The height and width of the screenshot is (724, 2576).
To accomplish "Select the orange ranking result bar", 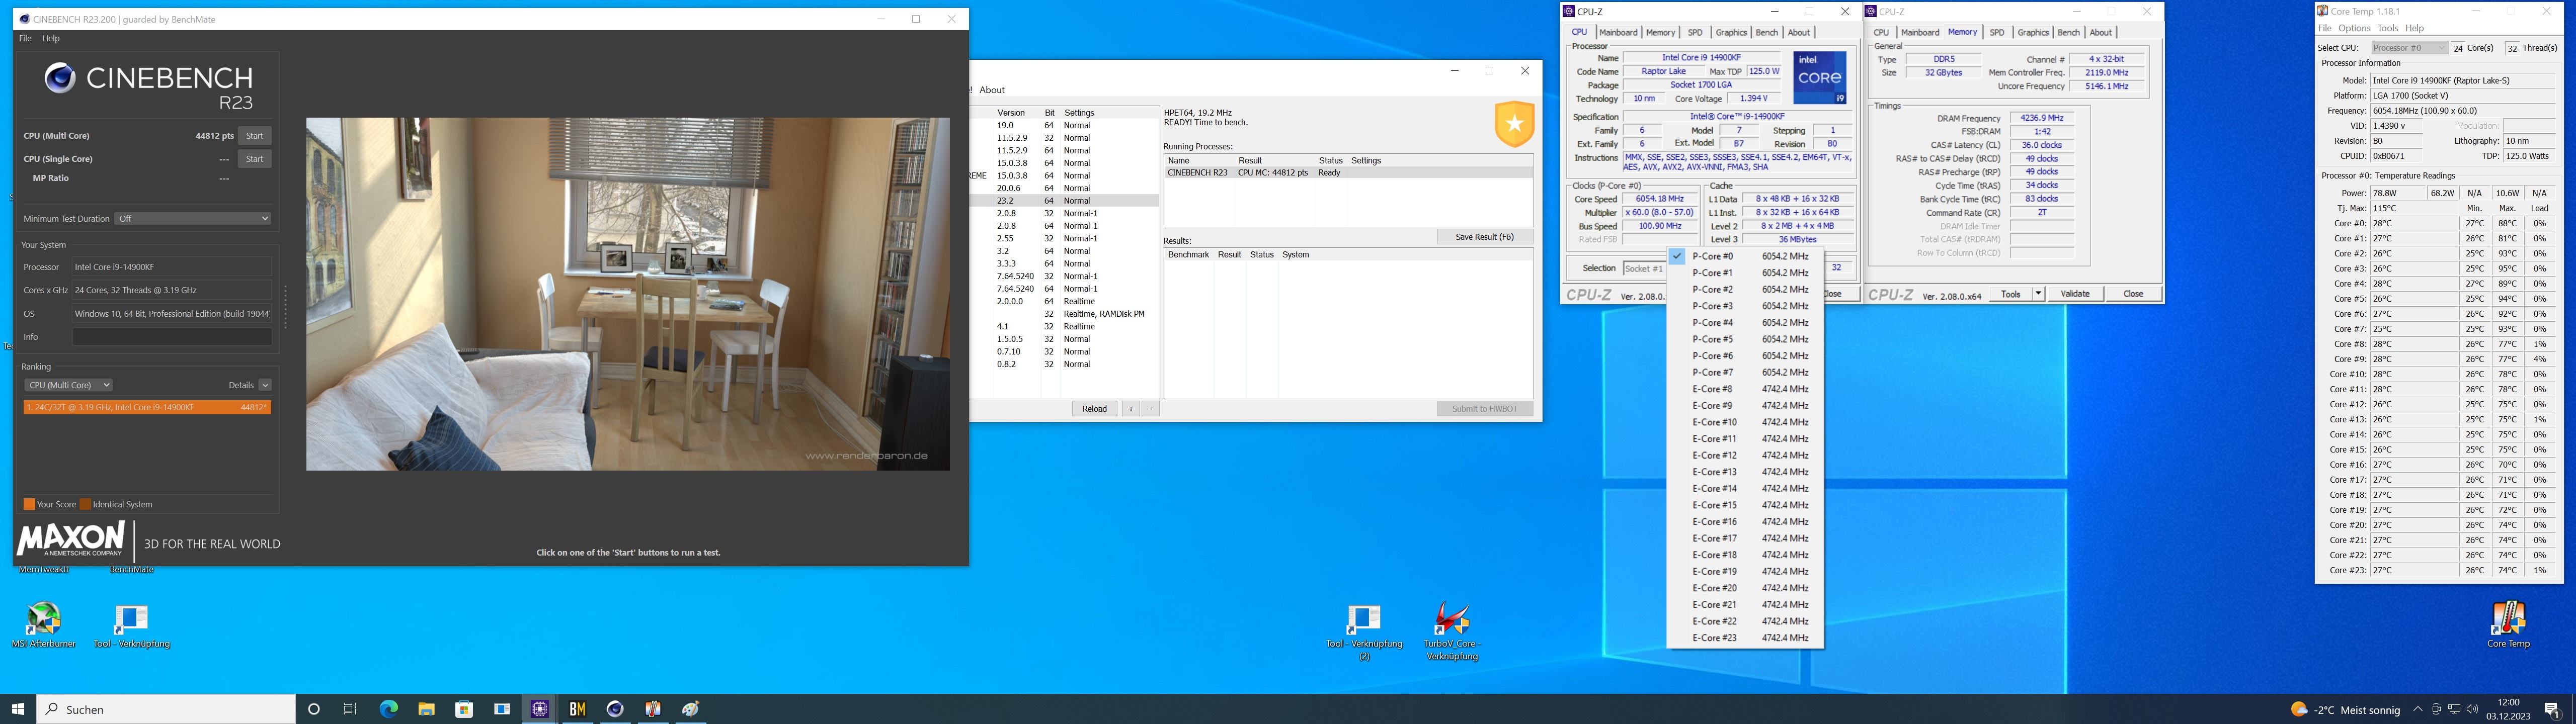I will [147, 407].
